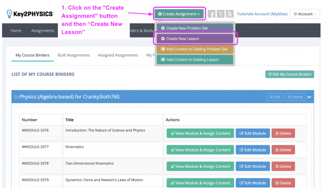The height and width of the screenshot is (190, 322).
Task: Delete the Introduction Nature of Science module
Action: point(283,133)
